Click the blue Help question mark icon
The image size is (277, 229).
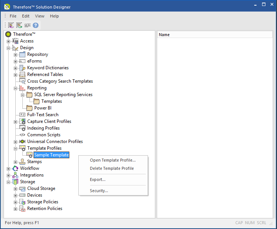point(36,25)
